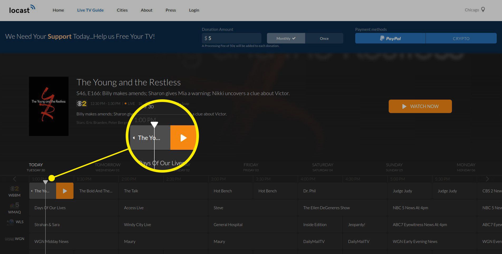Select the 5:00 PM Judge Judy listing
This screenshot has width=502, height=254.
(x=410, y=191)
